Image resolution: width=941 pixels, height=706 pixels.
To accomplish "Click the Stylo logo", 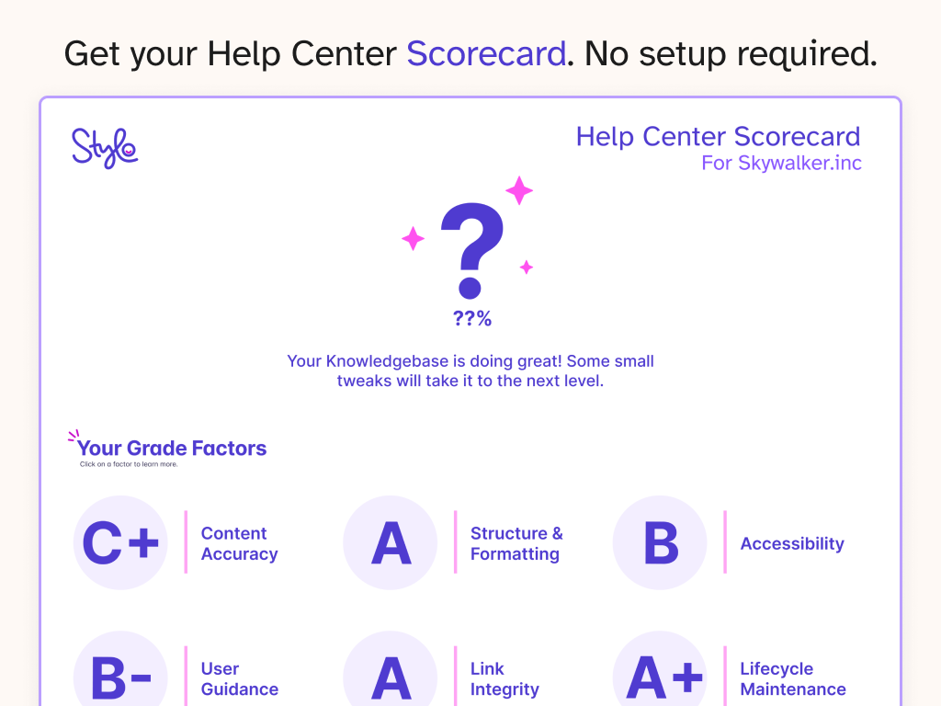I will click(x=105, y=147).
